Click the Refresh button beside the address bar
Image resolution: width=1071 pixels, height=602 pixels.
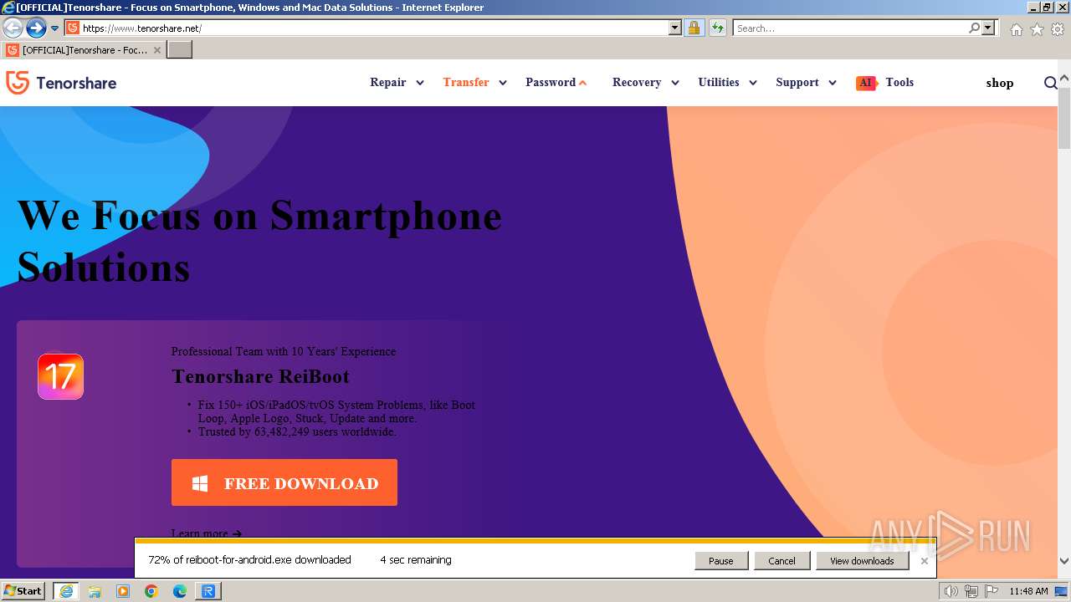point(717,28)
